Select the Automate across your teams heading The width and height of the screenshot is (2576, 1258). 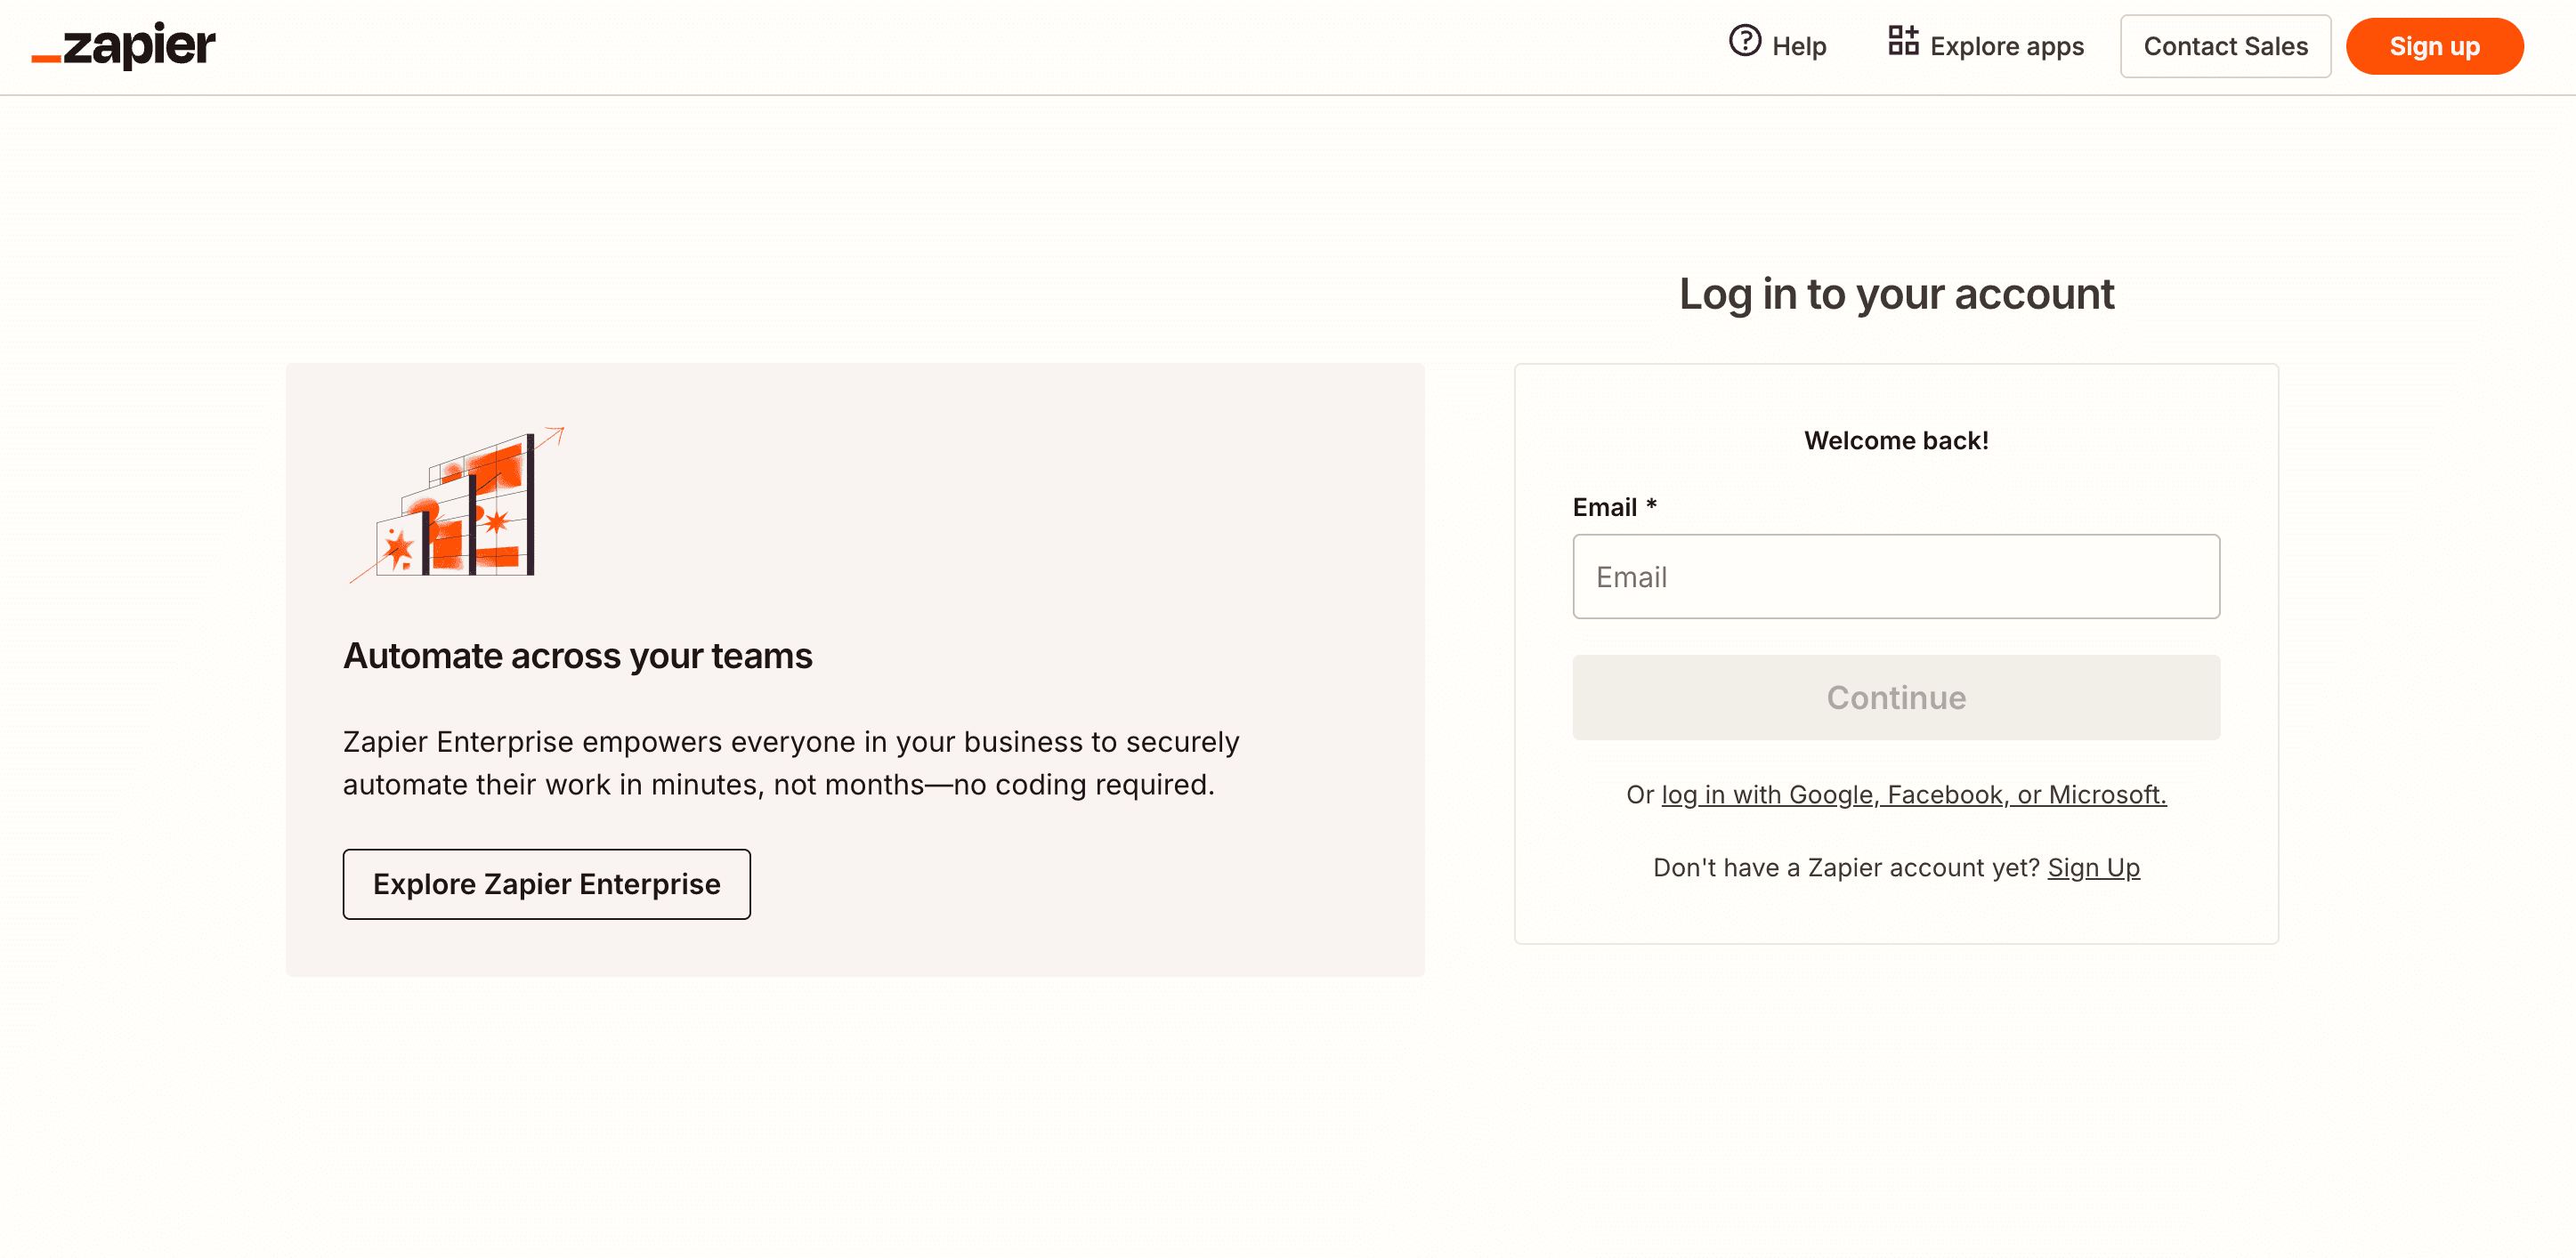577,657
